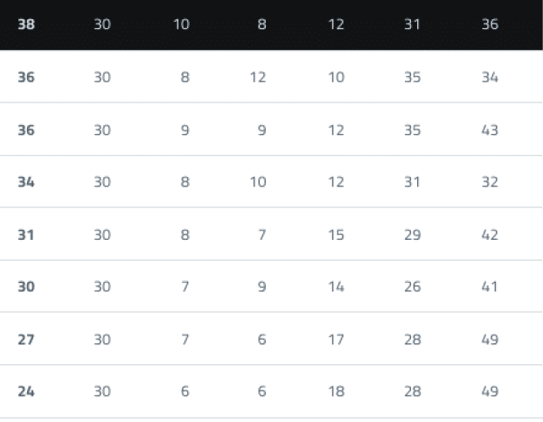Screen dimensions: 543x422
Task: Select the cell showing 29
Action: click(413, 235)
